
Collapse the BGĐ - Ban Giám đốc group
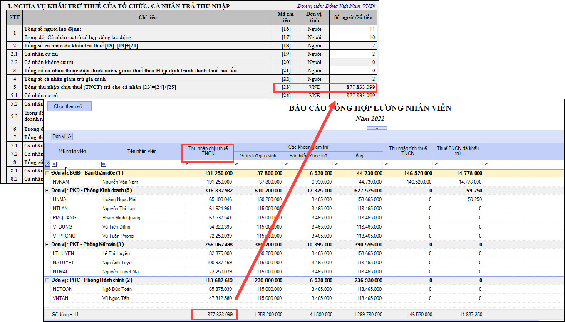[x=47, y=173]
